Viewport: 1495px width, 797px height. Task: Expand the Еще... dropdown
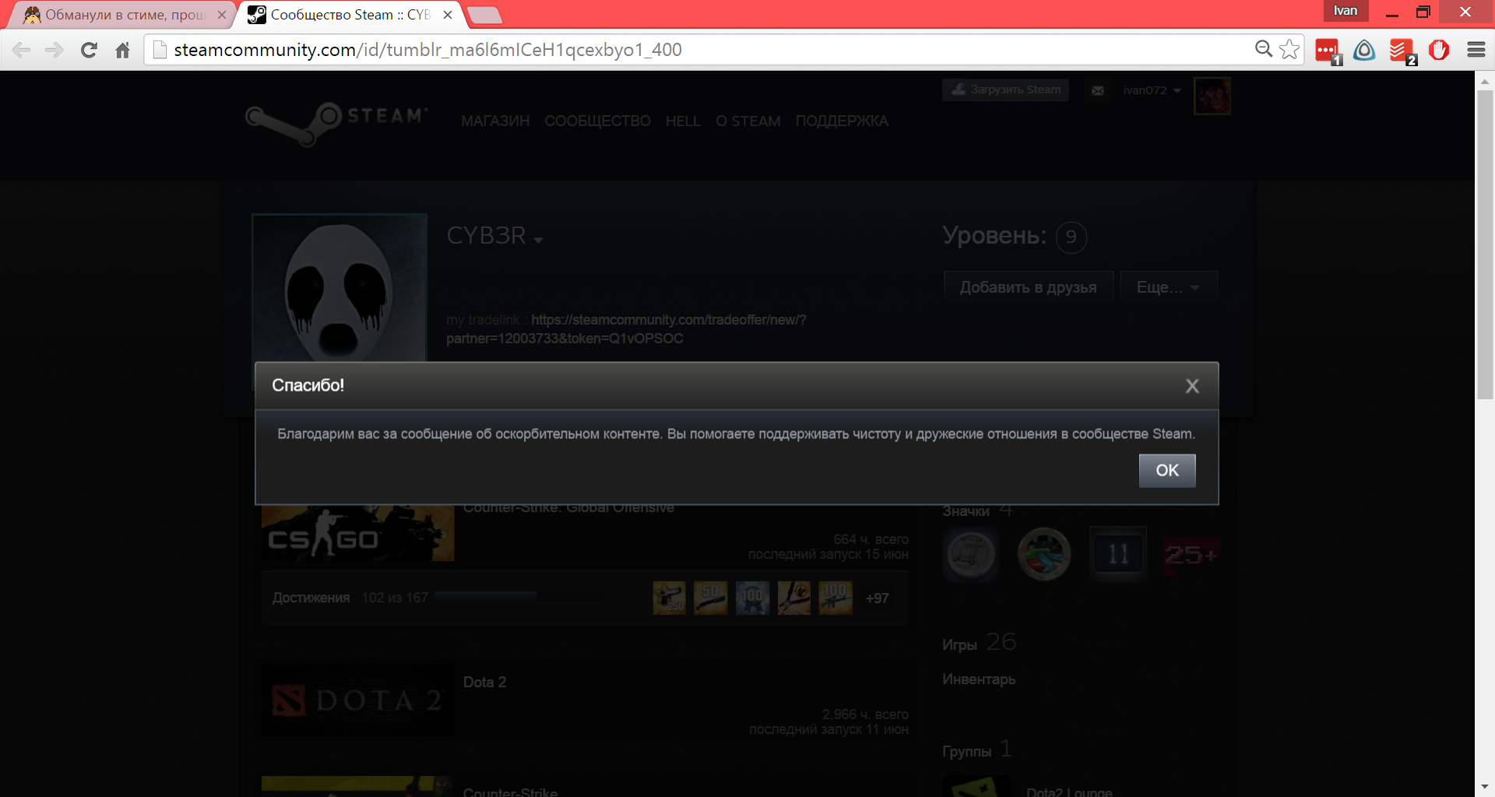coord(1168,287)
